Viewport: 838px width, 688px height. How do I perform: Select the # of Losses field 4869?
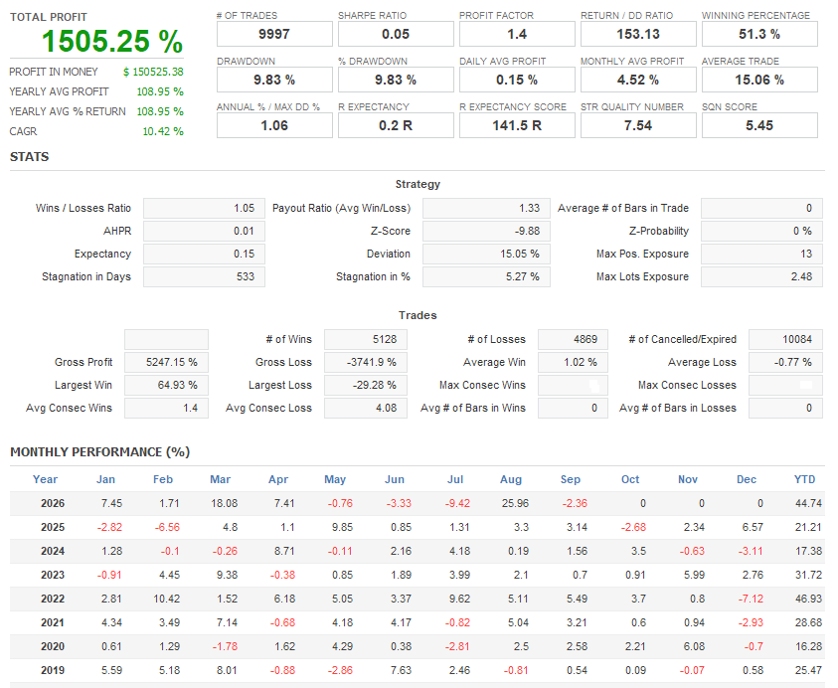[573, 339]
